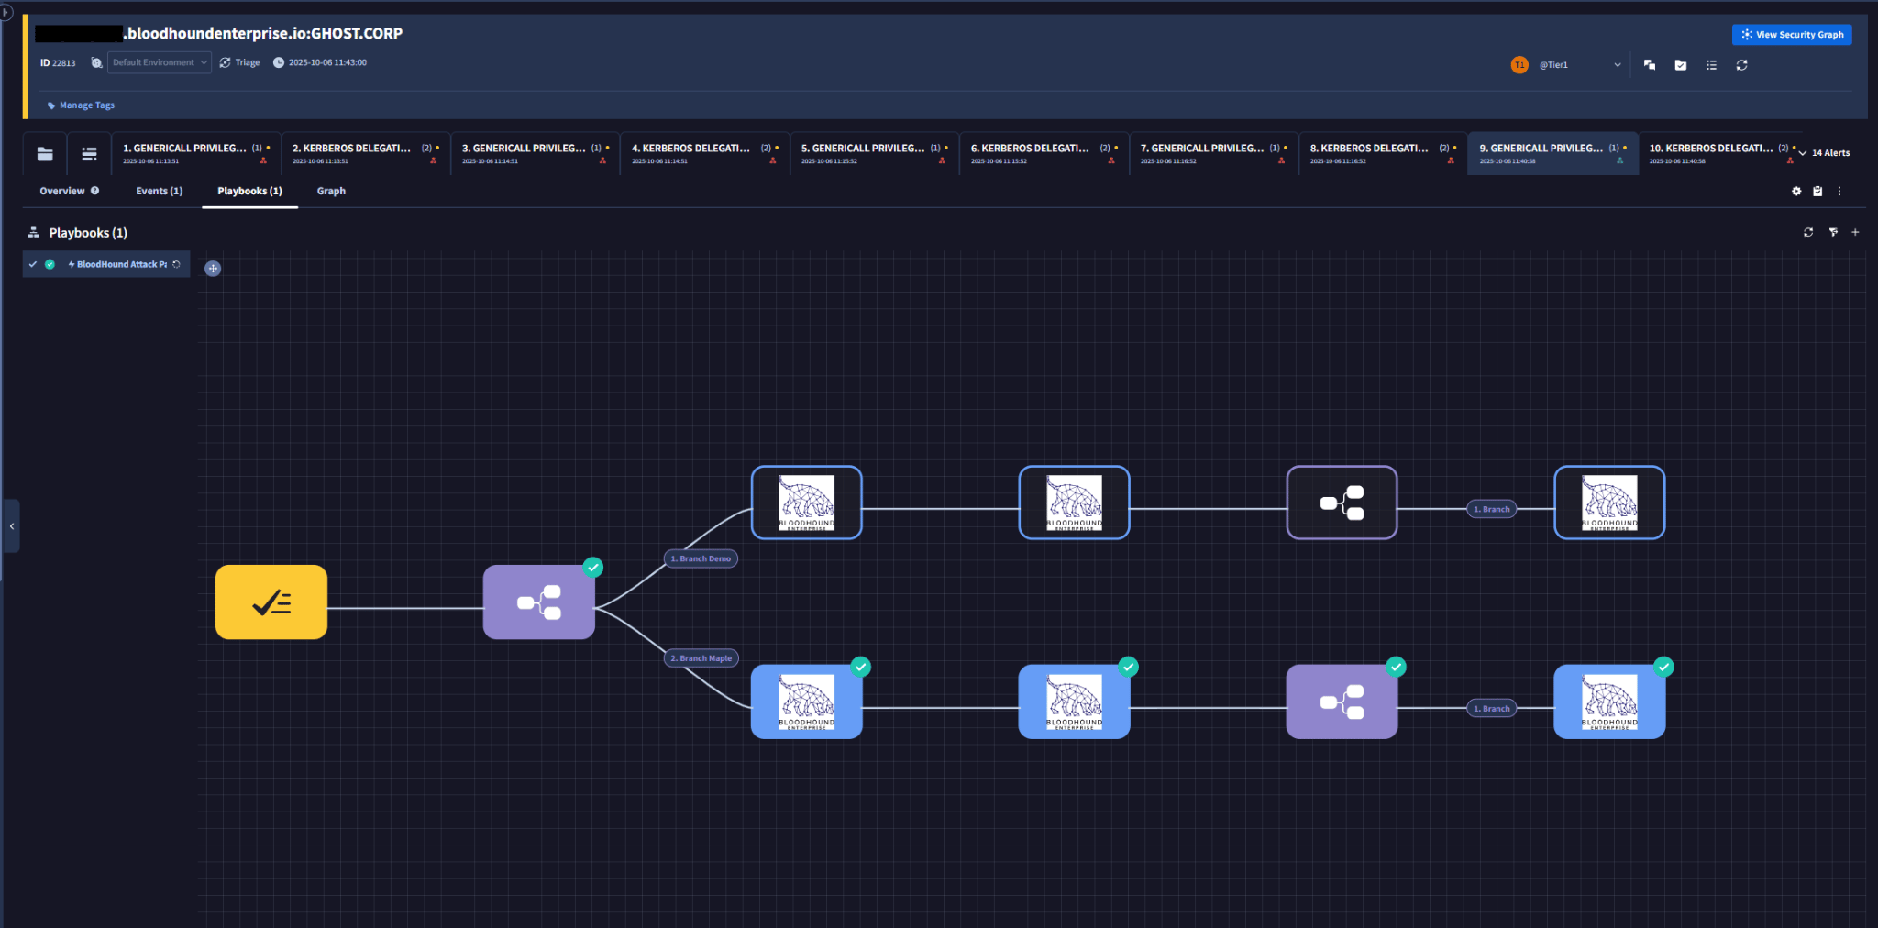Screen dimensions: 1878x928
Task: Open the case tasks folder-check icon
Action: click(x=1680, y=65)
